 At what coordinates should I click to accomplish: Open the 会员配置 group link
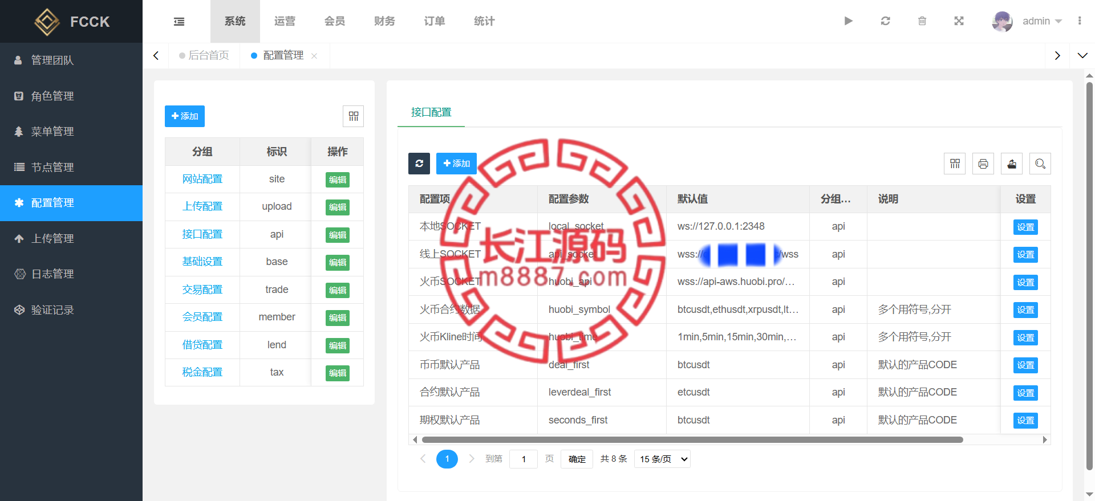[202, 317]
